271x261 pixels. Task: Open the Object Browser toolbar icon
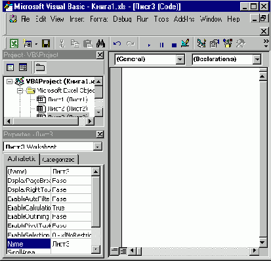pos(228,43)
